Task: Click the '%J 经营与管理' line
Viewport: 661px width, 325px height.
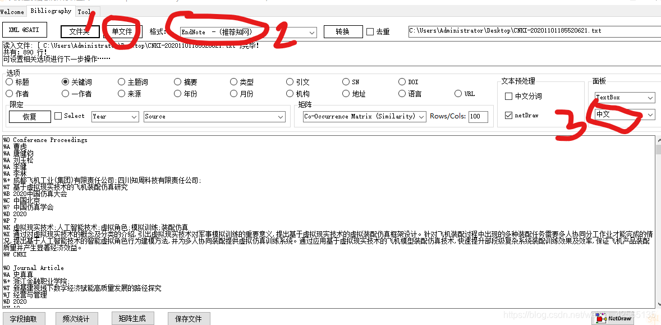Action: (x=25, y=295)
